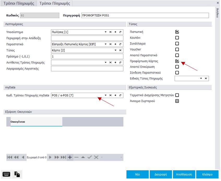
Task: Open myData payment method code dropdown
Action: coord(106,95)
